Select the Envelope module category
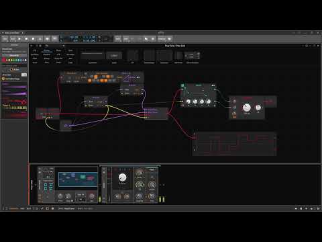 click(70, 54)
